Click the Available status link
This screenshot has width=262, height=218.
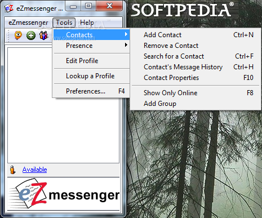(x=34, y=170)
